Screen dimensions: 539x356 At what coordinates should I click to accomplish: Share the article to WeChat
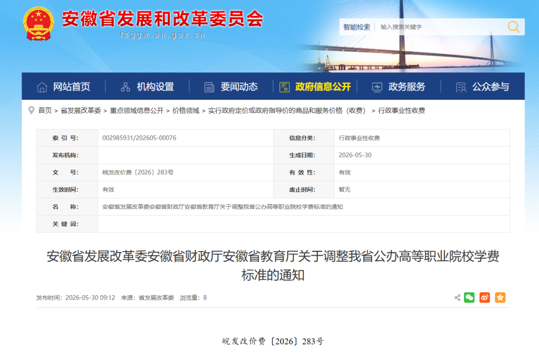pyautogui.click(x=469, y=298)
